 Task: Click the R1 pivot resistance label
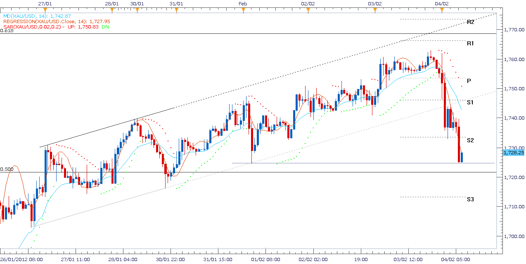tap(470, 43)
